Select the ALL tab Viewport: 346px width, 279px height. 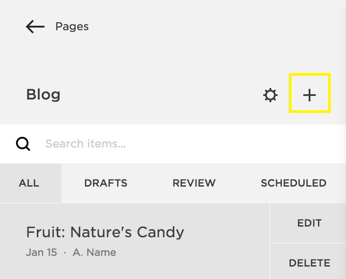(29, 183)
